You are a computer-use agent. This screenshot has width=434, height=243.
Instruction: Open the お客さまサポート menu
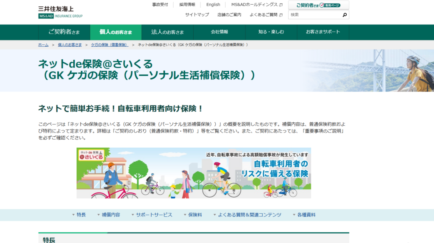click(323, 32)
